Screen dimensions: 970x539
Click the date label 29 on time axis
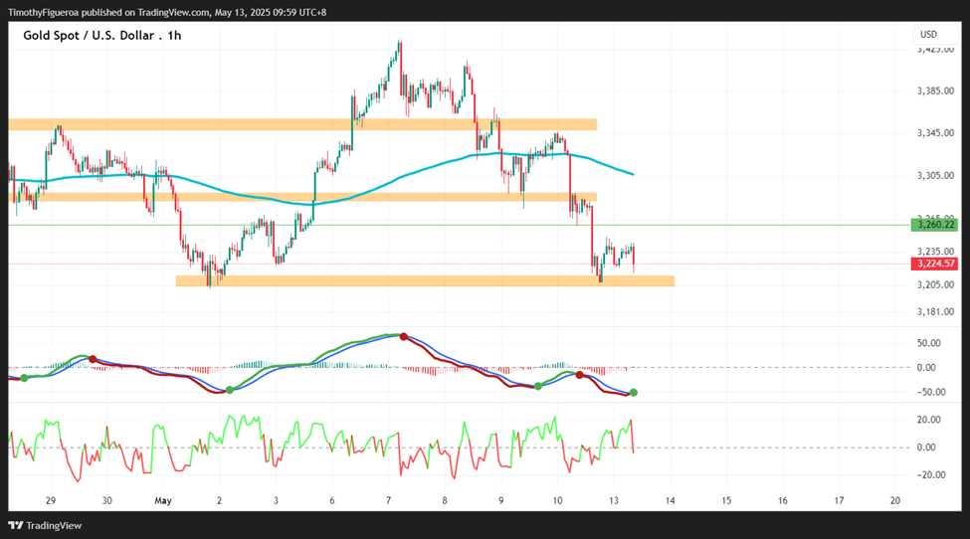pyautogui.click(x=51, y=500)
